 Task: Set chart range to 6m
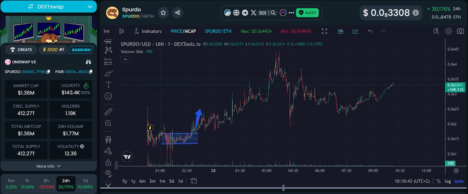142,181
